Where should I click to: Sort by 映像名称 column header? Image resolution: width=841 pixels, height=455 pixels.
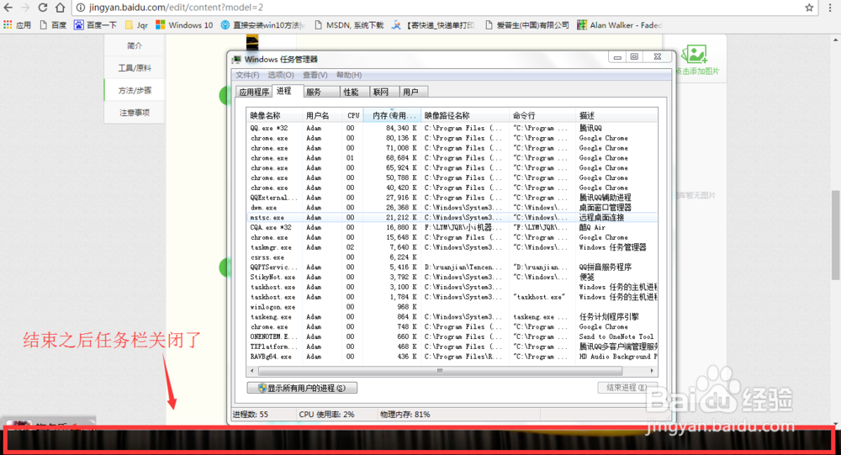pyautogui.click(x=275, y=115)
